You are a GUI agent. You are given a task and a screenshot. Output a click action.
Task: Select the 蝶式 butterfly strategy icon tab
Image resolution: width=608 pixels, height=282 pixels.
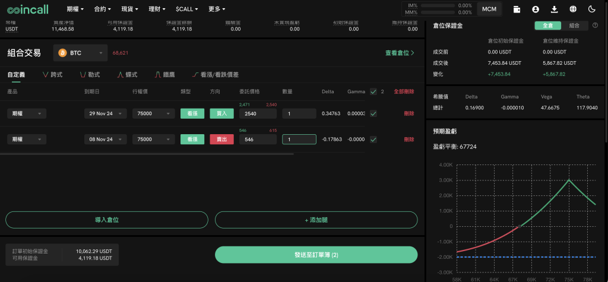127,75
